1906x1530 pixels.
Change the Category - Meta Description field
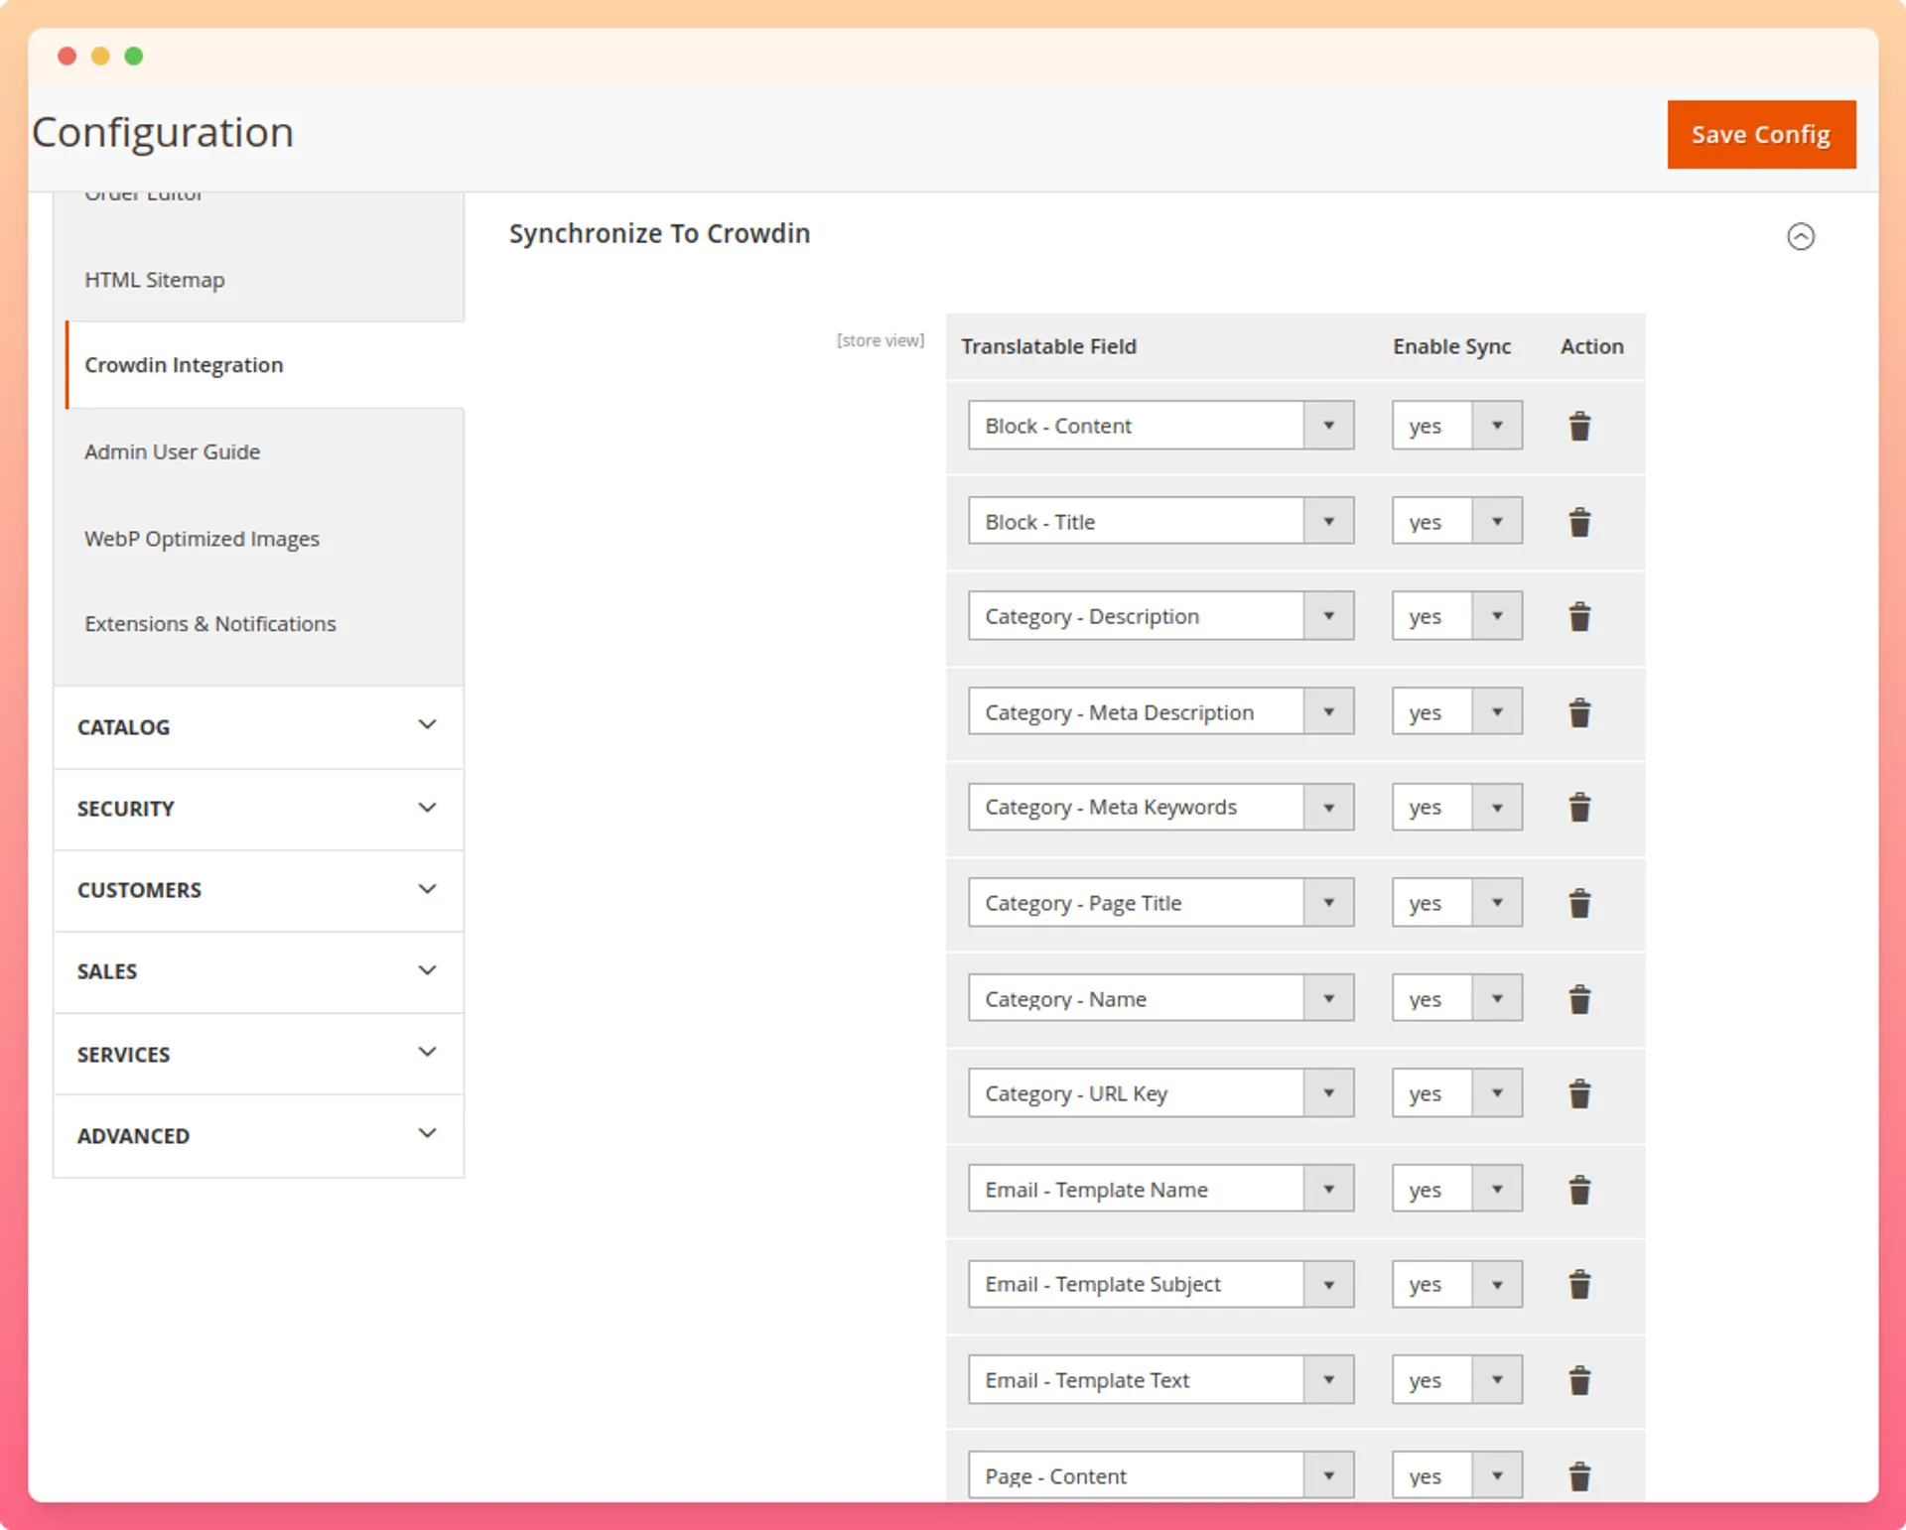[x=1160, y=712]
